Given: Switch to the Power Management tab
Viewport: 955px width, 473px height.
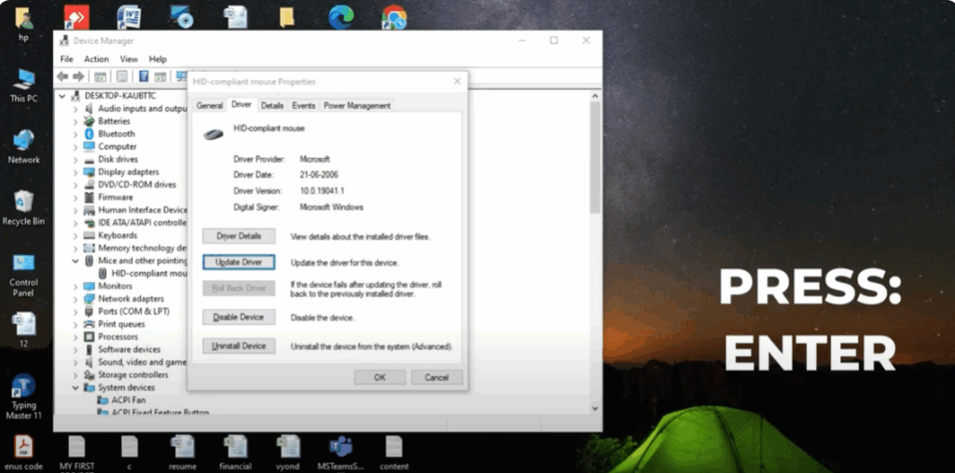Looking at the screenshot, I should pos(357,106).
